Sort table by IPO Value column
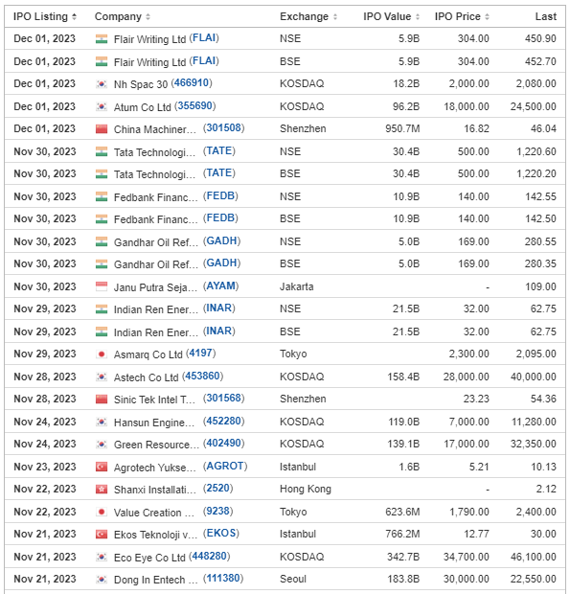The image size is (570, 594). pos(391,16)
